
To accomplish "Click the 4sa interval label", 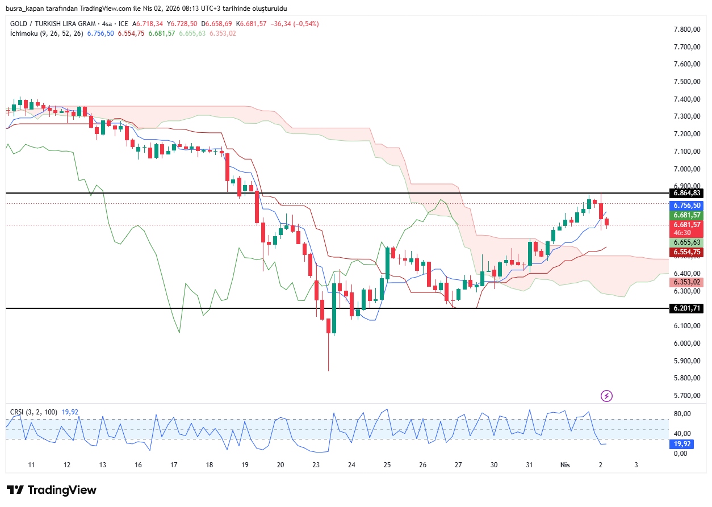I will [x=106, y=24].
